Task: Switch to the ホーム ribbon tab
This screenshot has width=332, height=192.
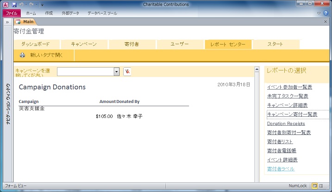Action: coord(31,13)
